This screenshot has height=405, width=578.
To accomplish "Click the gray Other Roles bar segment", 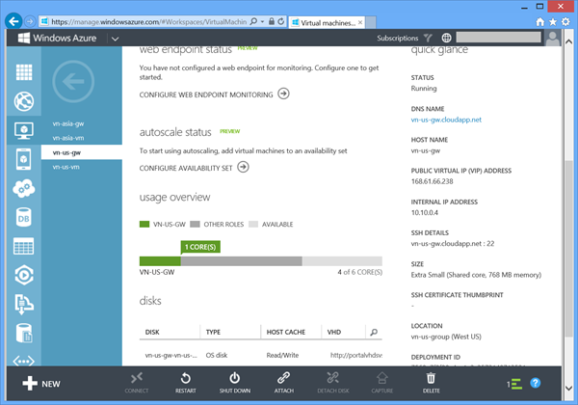I will [242, 261].
